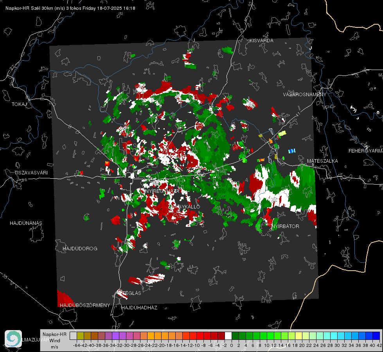The image size is (383, 352).
Task: Click the TÉGLÁS town label
Action: point(132,293)
